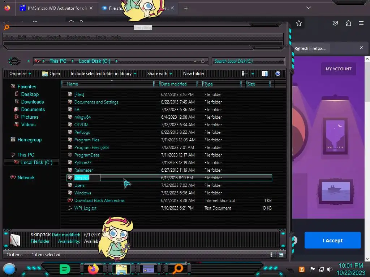Screen dimensions: 370x277
Task: Click the Explorer help question mark icon
Action: 278,74
